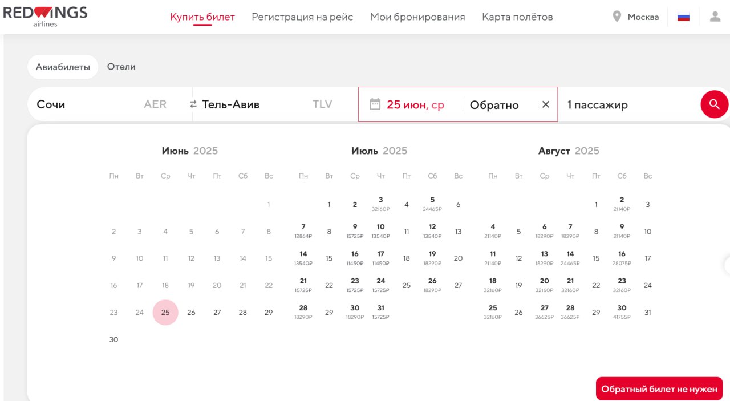Open Карта полётов from navigation

(x=517, y=17)
